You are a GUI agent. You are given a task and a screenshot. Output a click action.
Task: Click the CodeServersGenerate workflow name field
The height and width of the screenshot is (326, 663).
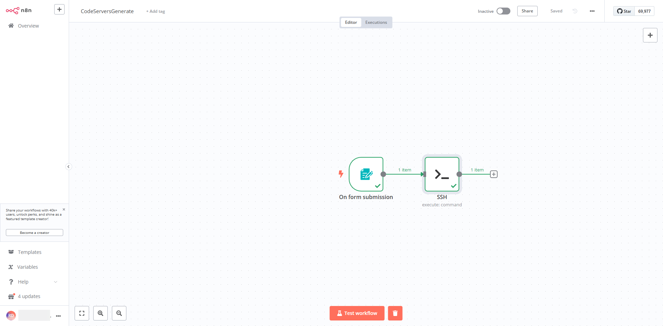click(x=107, y=11)
